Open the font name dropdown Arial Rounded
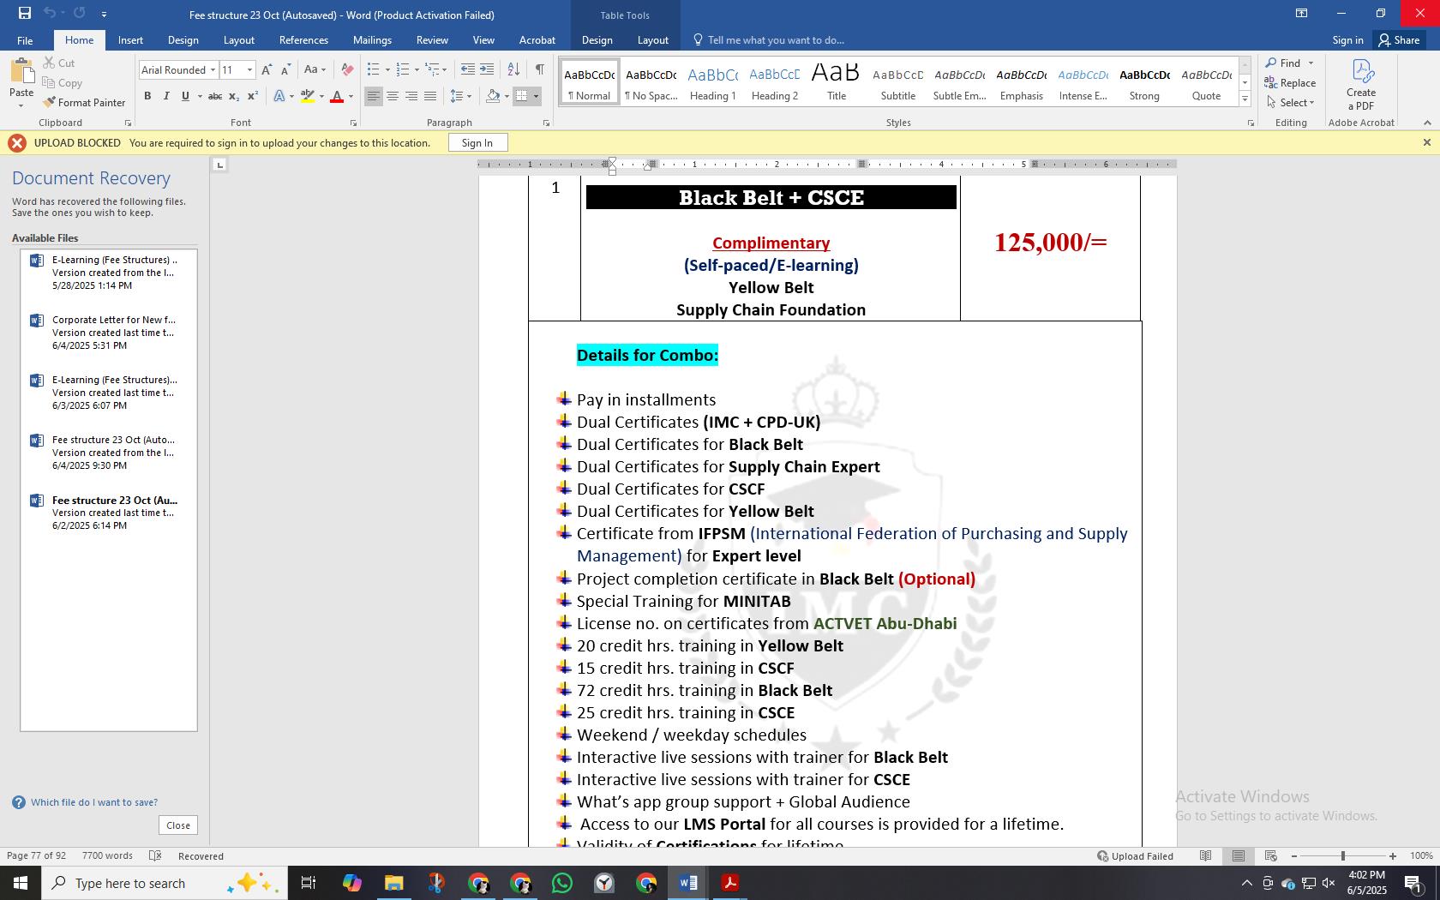 click(x=213, y=70)
